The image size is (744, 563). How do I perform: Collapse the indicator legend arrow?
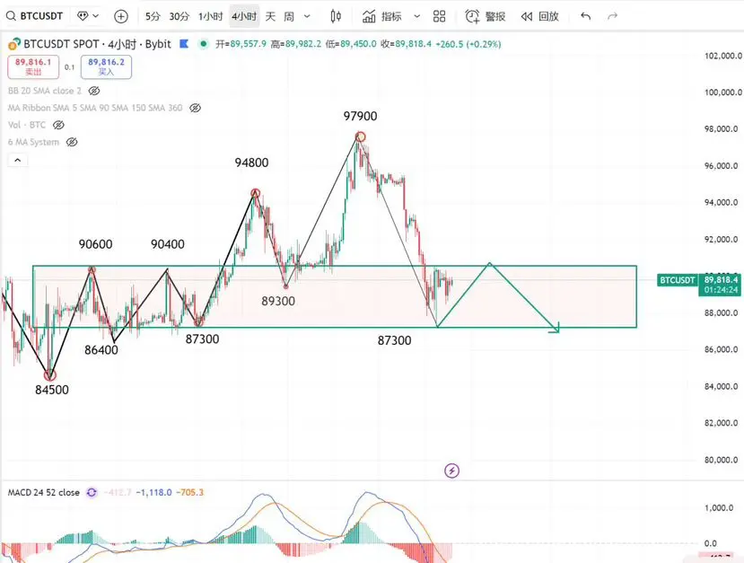(x=18, y=160)
